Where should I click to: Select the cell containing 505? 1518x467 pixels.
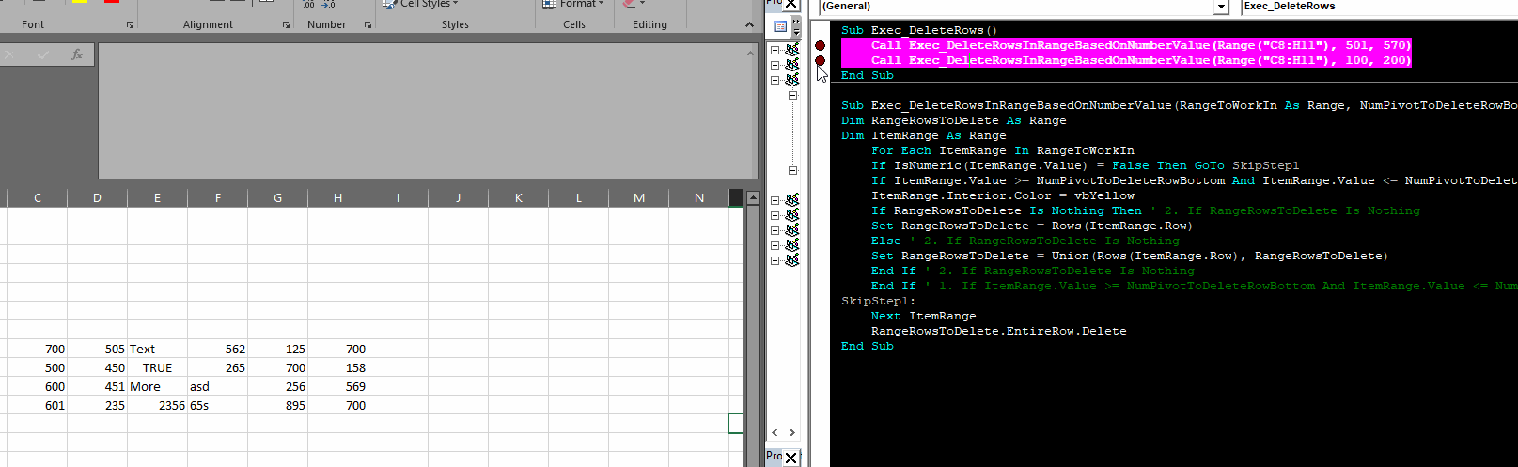coord(98,349)
